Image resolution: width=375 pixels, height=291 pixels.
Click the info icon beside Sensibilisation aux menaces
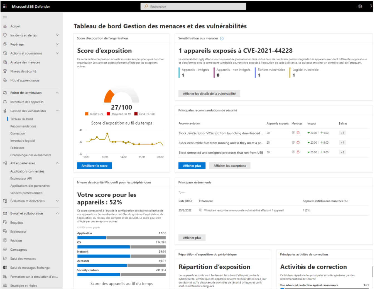pos(222,38)
